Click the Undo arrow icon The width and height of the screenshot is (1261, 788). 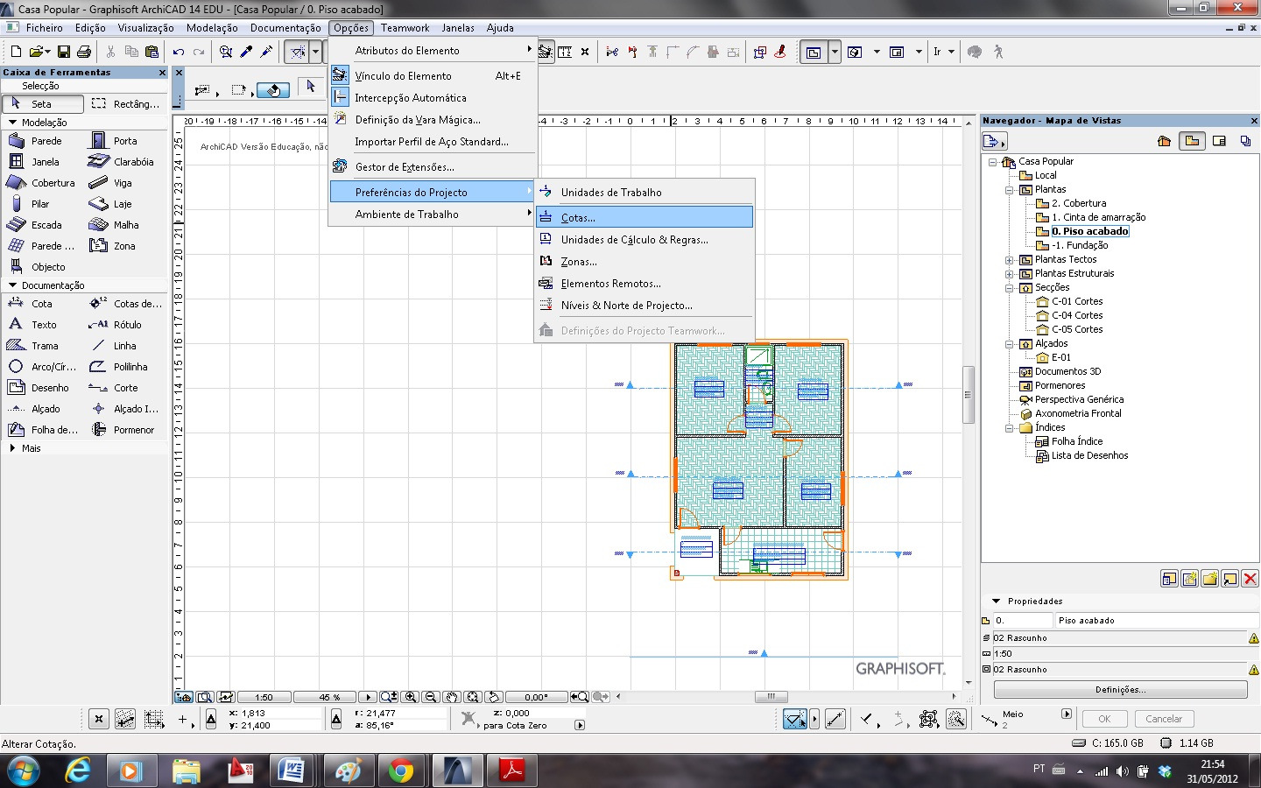pos(179,52)
